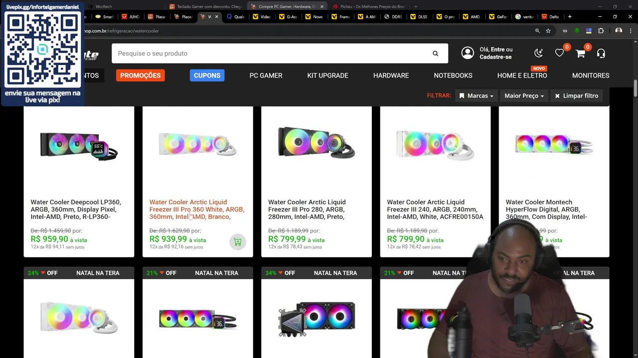
Task: Open Montech HyperFlow Digital product title
Action: (x=546, y=209)
